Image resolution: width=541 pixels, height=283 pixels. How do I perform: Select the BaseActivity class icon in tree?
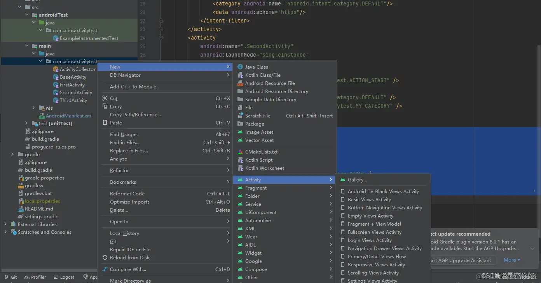pyautogui.click(x=56, y=77)
